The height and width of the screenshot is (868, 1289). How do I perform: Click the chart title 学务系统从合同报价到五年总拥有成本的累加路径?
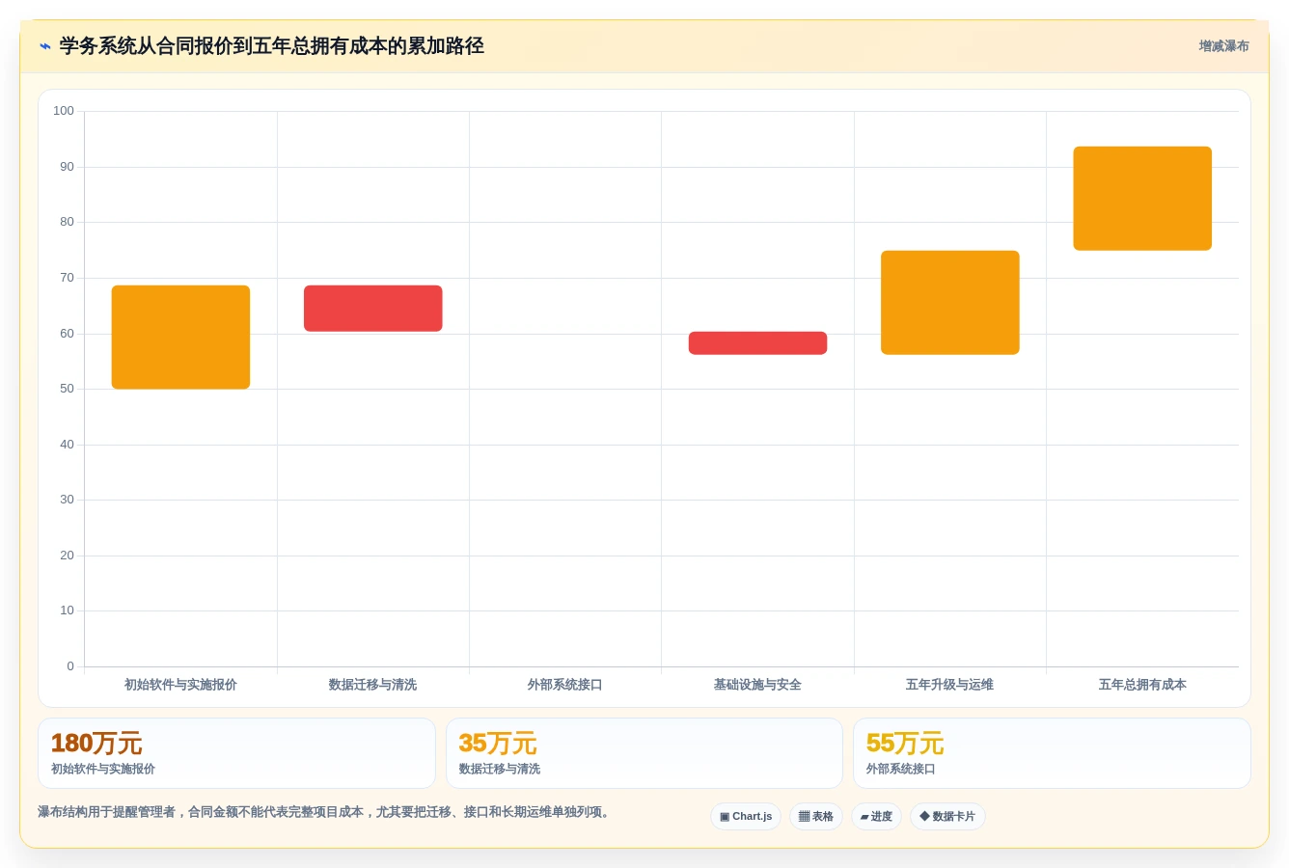point(272,46)
